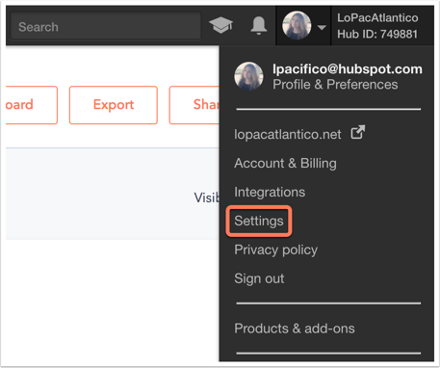Click the cut-off dashboard button ending in 'oard'
Screen dimensions: 440x368
point(32,105)
